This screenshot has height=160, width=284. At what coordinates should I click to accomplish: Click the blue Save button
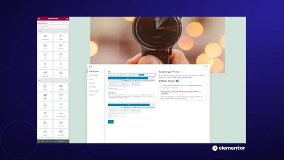click(111, 122)
